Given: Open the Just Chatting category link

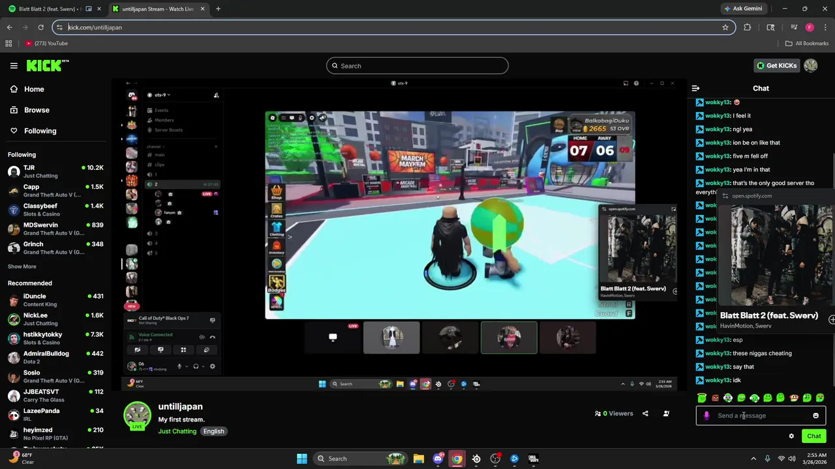Looking at the screenshot, I should (x=177, y=431).
